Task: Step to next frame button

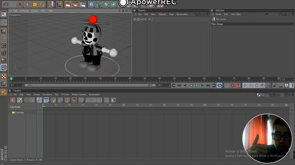Action: click(x=203, y=86)
